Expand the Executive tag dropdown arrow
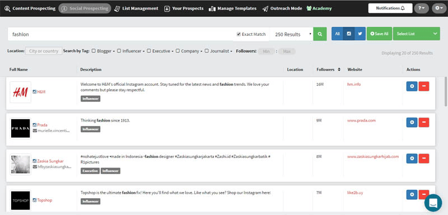This screenshot has height=215, width=448. pyautogui.click(x=172, y=52)
